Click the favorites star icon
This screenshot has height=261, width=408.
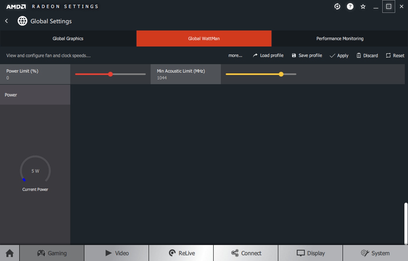[363, 6]
